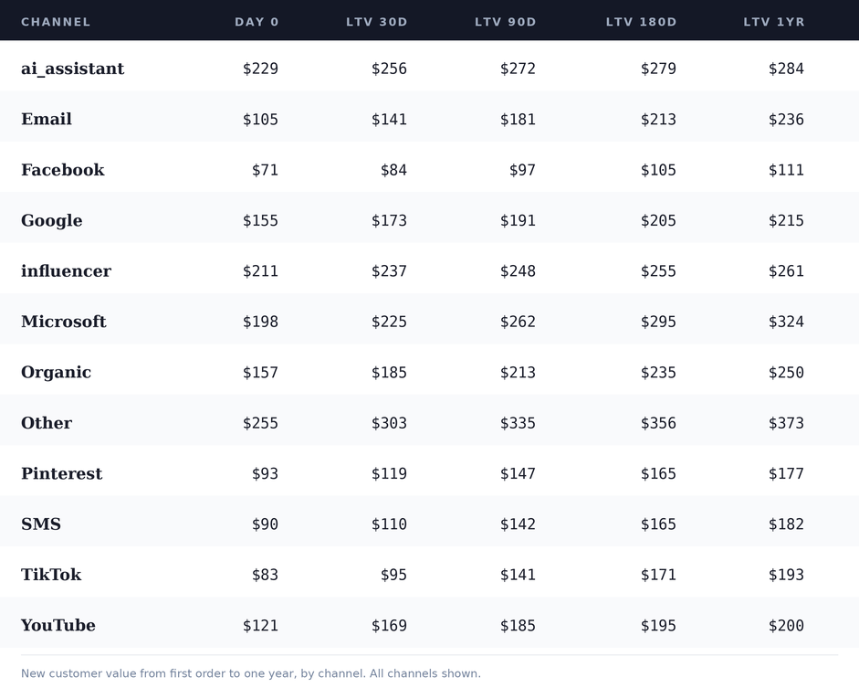Select the Organic channel name
The image size is (859, 688).
click(x=57, y=372)
